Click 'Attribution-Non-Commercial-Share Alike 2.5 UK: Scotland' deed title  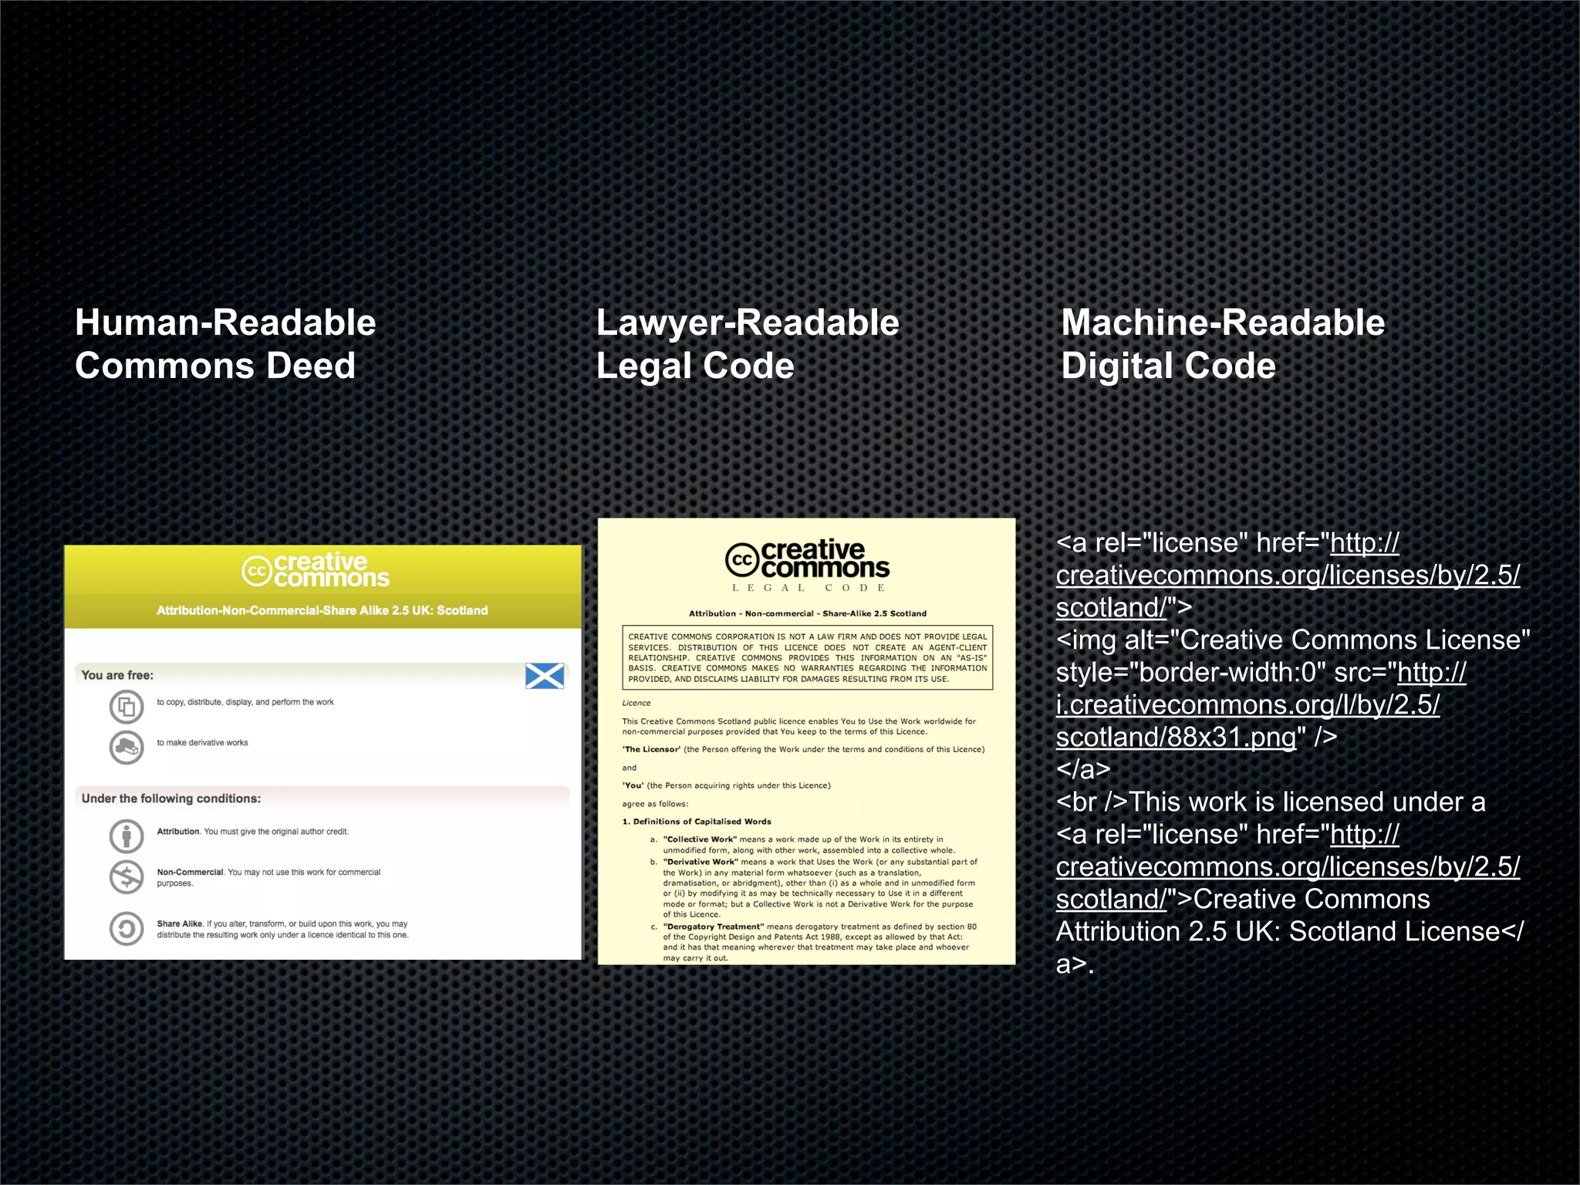pos(322,610)
